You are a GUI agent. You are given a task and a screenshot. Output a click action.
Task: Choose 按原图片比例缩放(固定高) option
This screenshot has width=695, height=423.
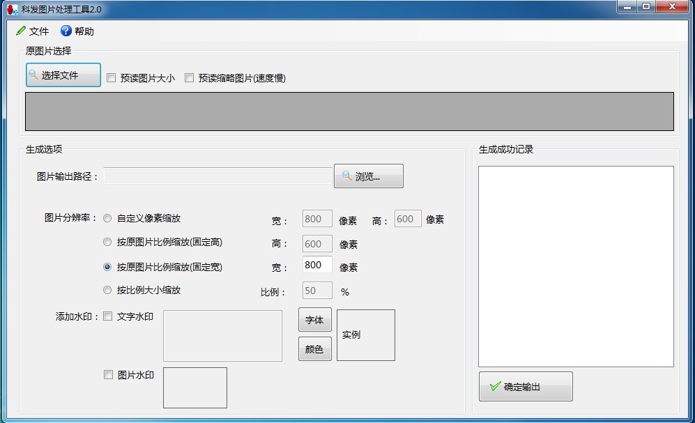107,243
